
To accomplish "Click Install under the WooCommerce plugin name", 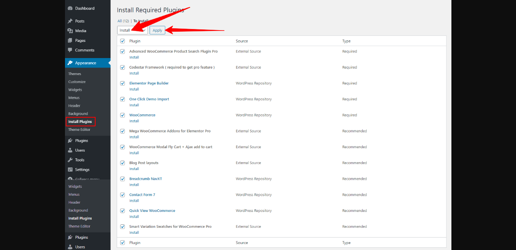I will pyautogui.click(x=134, y=121).
